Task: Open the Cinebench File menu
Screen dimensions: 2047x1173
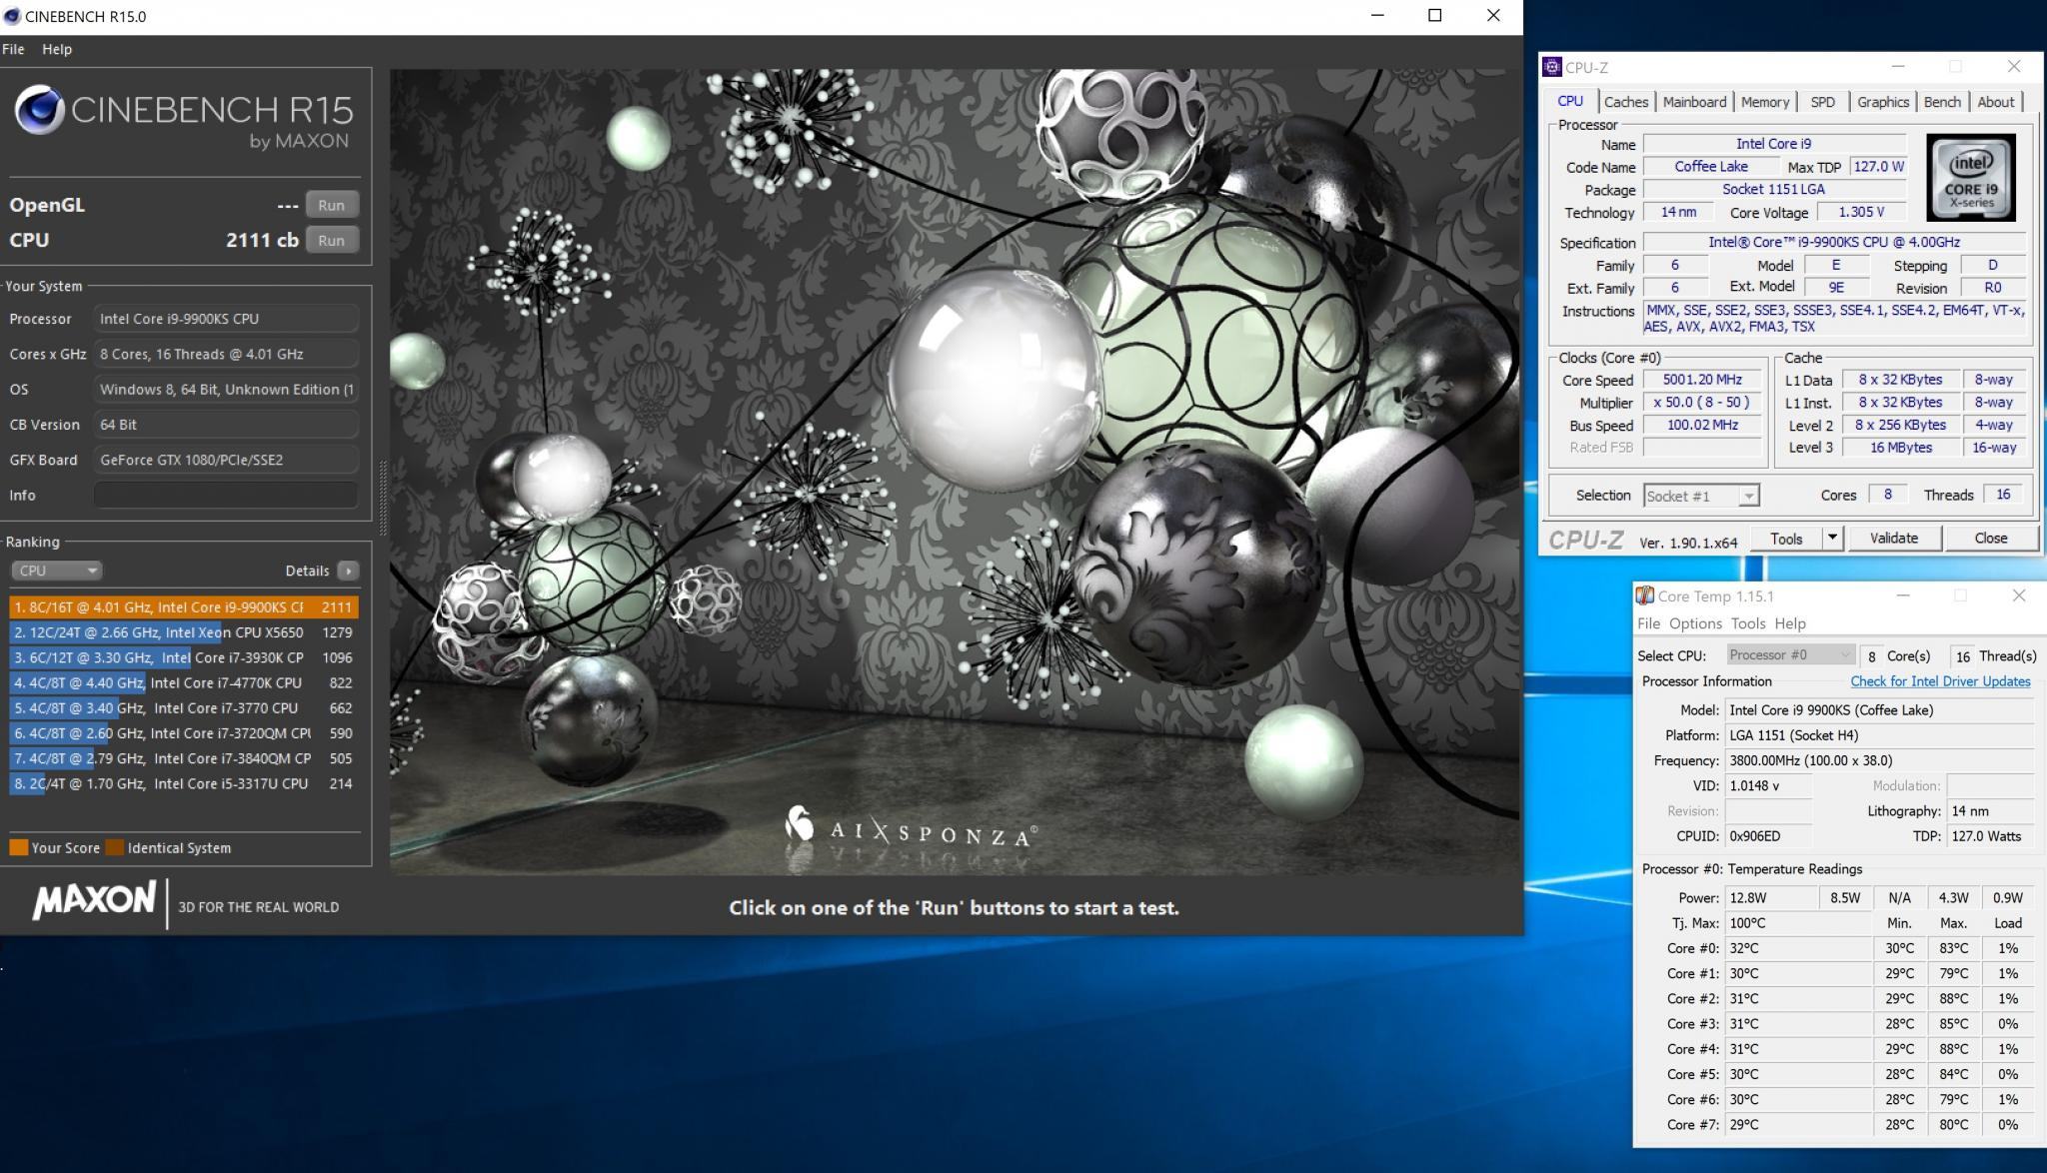Action: pyautogui.click(x=13, y=49)
